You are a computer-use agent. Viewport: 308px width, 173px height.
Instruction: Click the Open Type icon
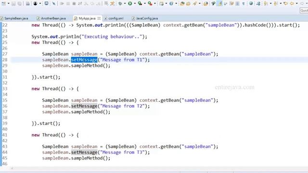pos(182,3)
